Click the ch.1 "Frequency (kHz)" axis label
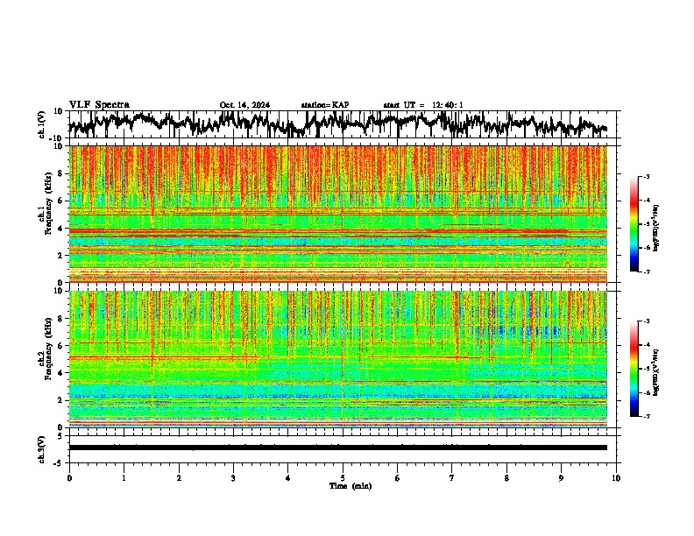This screenshot has width=694, height=536. click(x=48, y=204)
